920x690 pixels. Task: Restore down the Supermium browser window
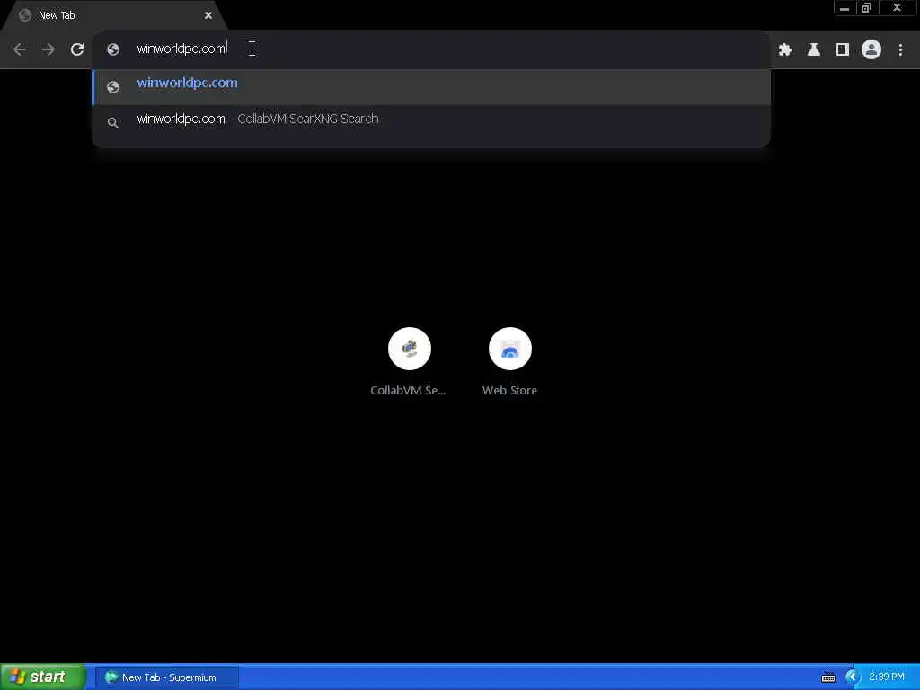[866, 8]
